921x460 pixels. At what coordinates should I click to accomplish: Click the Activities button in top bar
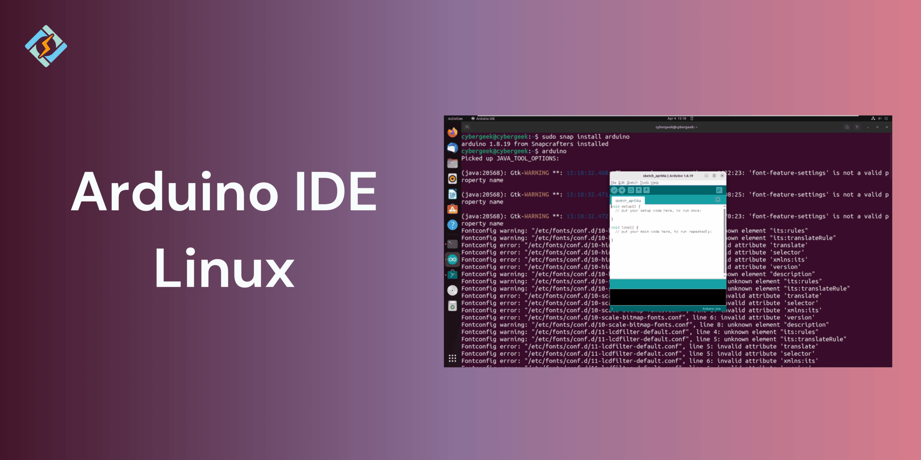[x=455, y=119]
